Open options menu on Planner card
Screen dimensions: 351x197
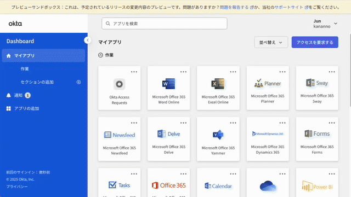click(x=282, y=72)
